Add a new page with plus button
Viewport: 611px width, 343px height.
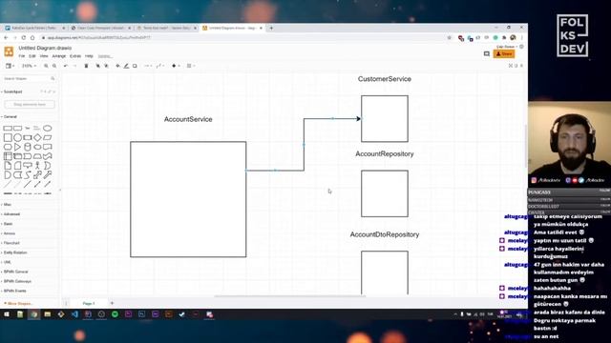point(112,303)
